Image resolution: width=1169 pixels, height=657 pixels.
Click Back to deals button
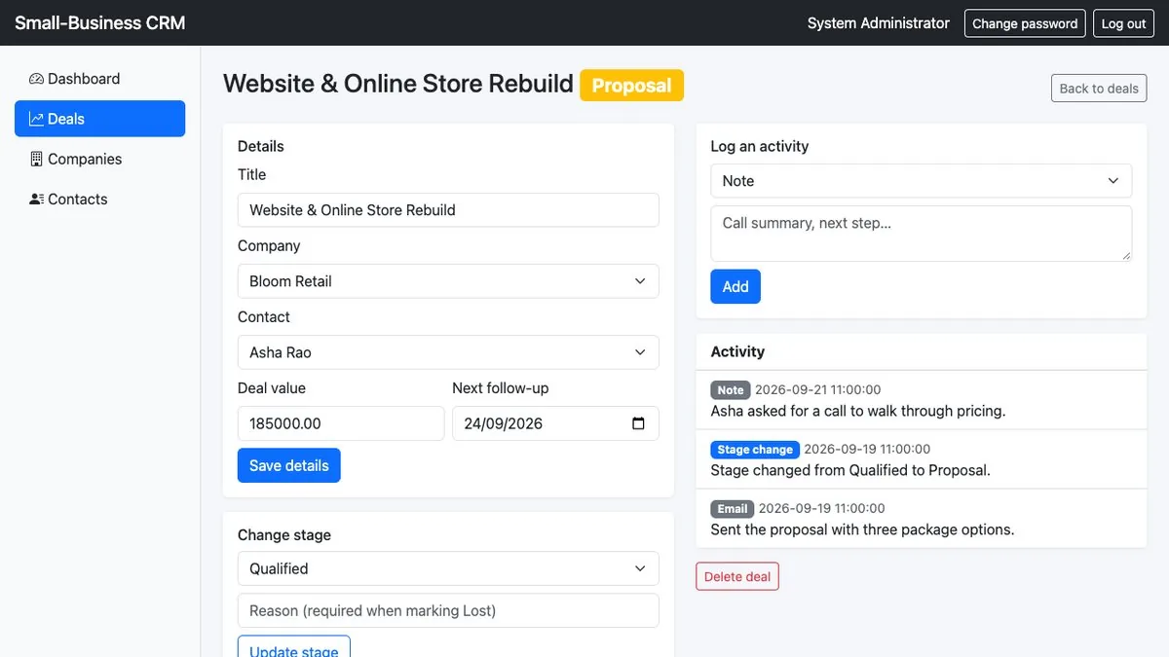[1099, 88]
